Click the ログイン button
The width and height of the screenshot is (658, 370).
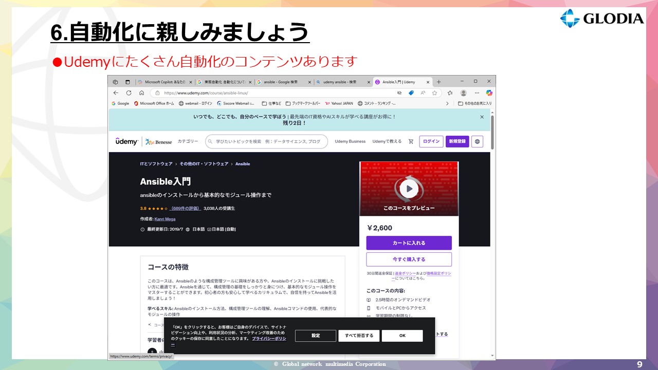pyautogui.click(x=431, y=141)
